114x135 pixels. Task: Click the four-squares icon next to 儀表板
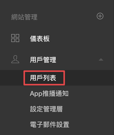pos(15,38)
